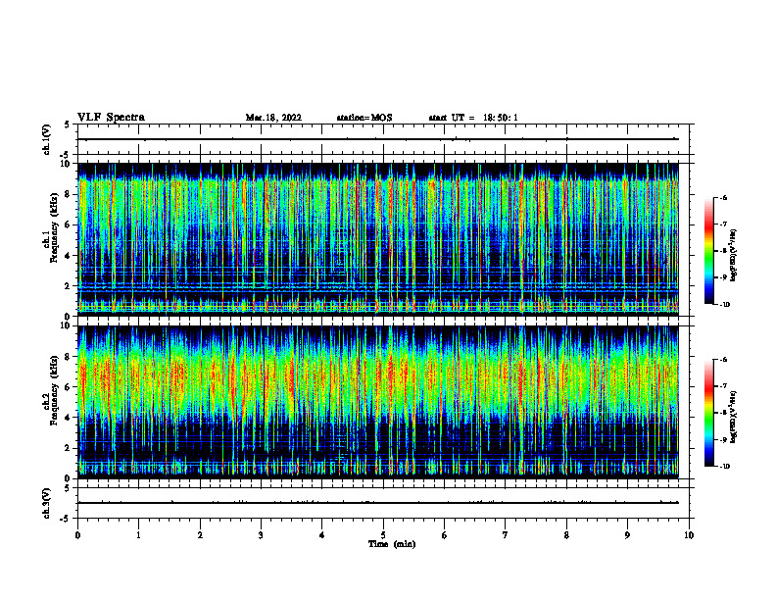Click the ch.1 frequency tick label "8"
This screenshot has width=776, height=600.
point(69,194)
